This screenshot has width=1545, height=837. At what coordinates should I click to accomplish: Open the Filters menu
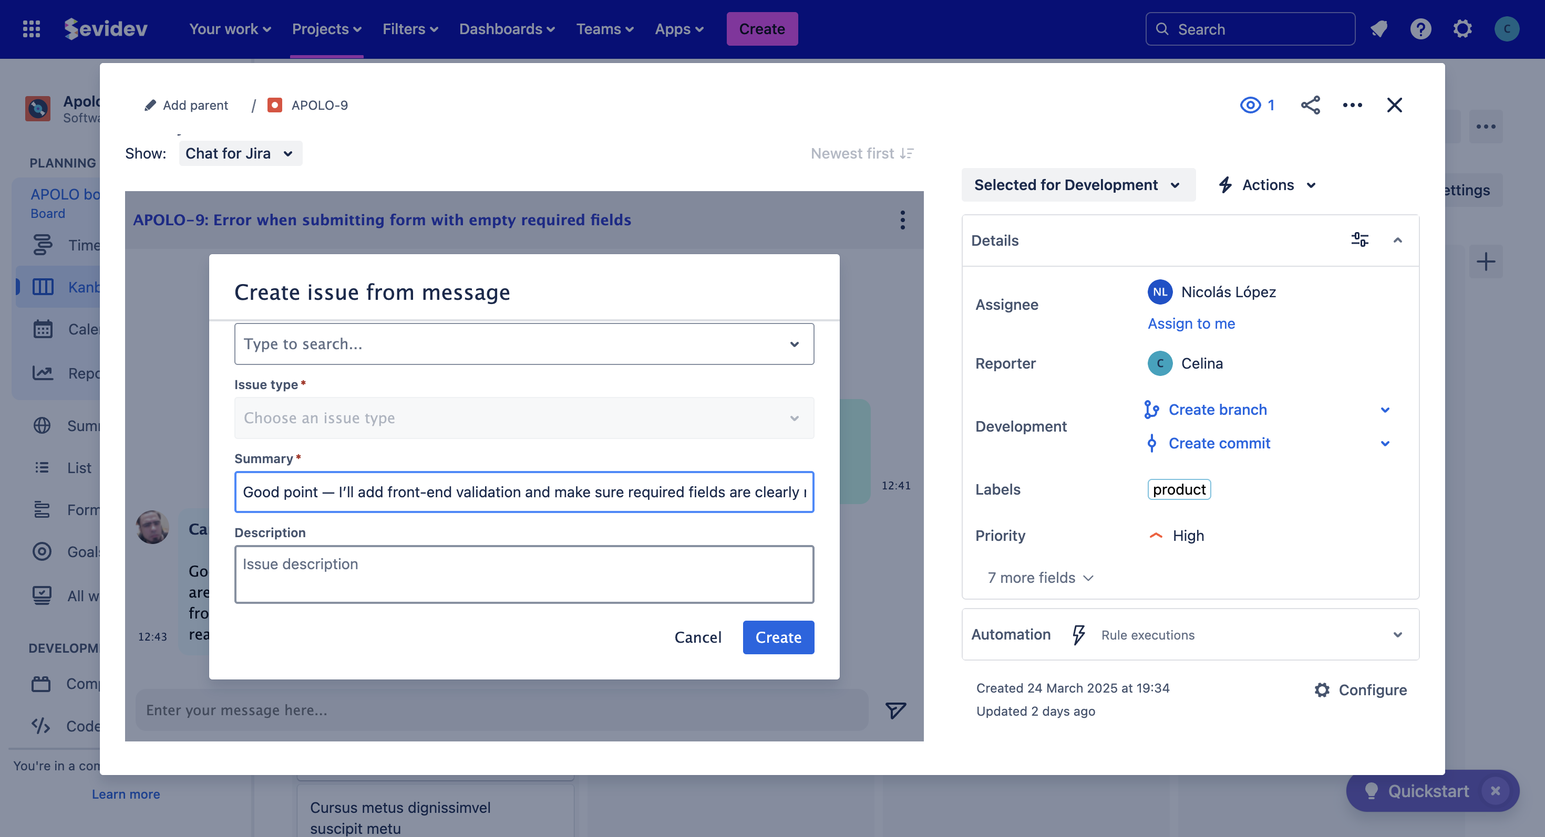pos(410,29)
